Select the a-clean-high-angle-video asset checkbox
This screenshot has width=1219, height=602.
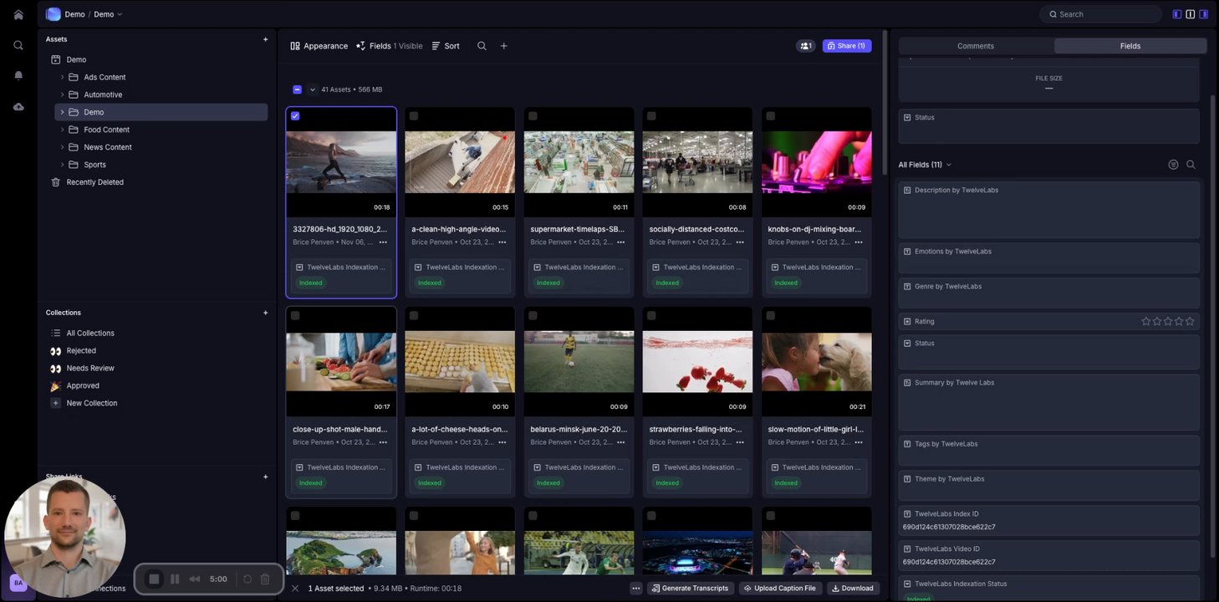coord(414,116)
